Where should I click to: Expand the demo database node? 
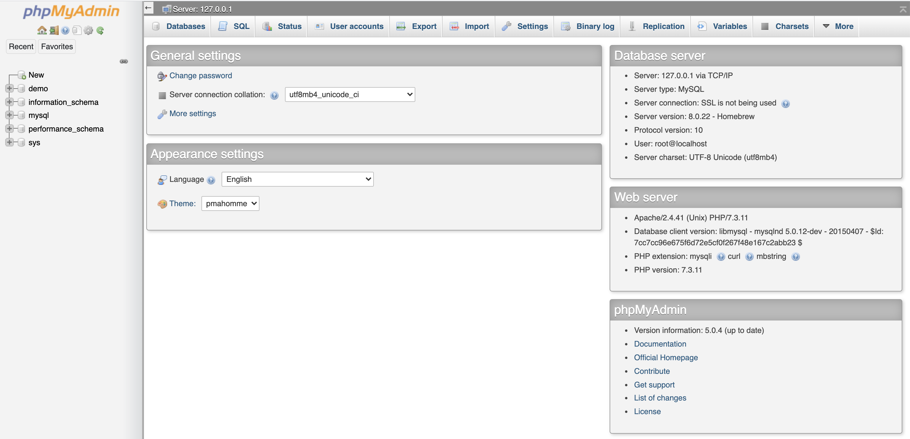click(x=9, y=88)
